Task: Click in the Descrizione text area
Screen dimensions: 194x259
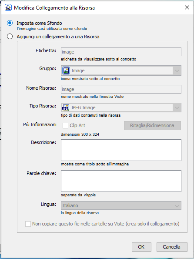Action: pos(121,150)
